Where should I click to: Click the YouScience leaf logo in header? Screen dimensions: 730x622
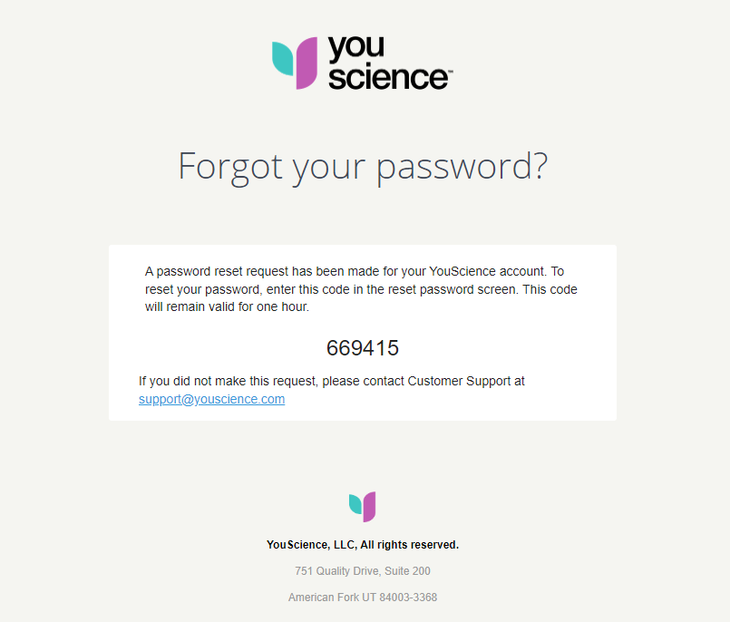(x=296, y=63)
